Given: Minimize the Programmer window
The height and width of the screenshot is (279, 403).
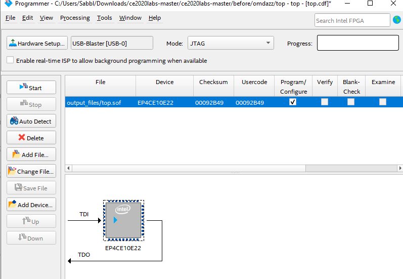Looking at the screenshot, I should (347, 4).
